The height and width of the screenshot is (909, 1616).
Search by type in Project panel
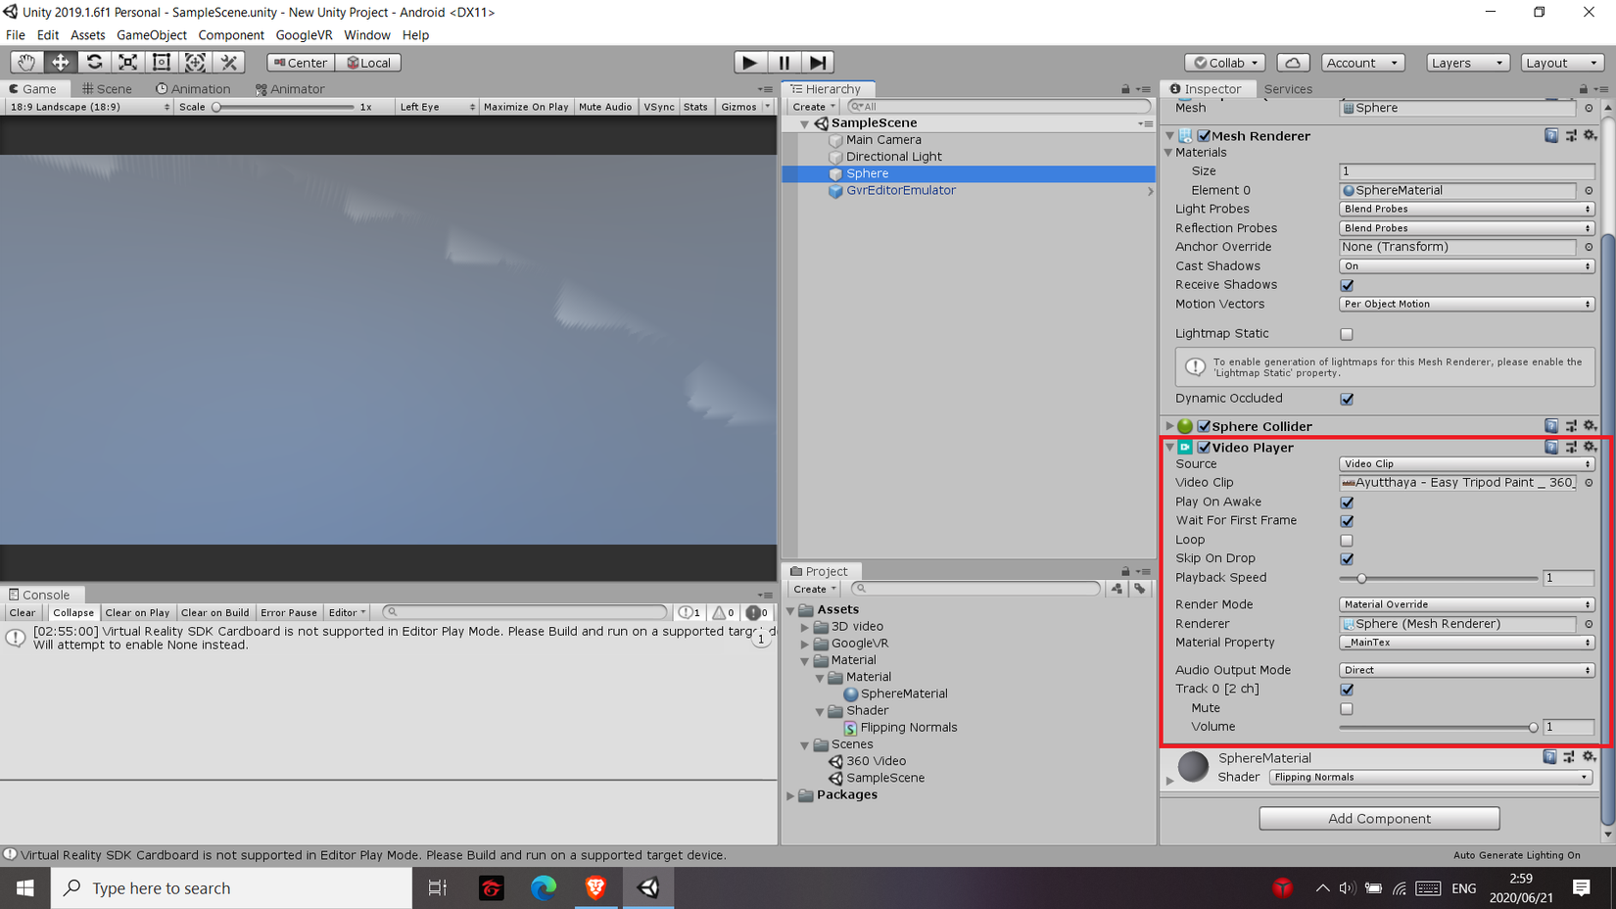tap(1117, 589)
